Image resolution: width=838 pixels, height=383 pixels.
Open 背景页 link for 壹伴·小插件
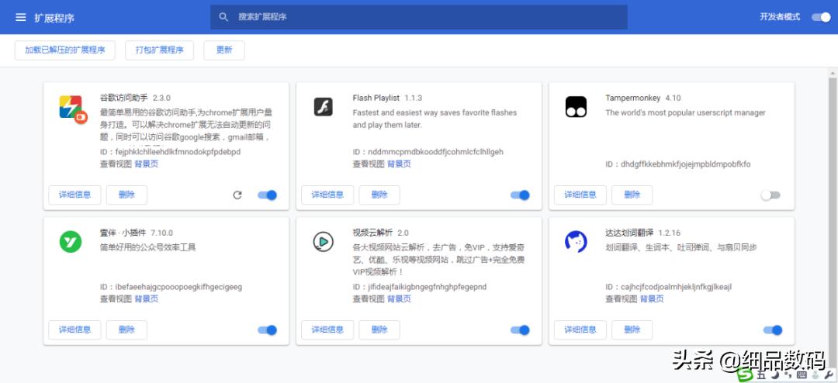(x=147, y=299)
